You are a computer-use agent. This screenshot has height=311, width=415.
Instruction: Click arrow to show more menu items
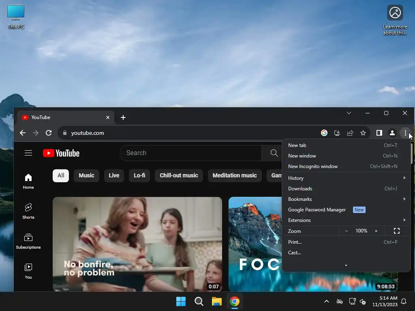[x=346, y=265]
